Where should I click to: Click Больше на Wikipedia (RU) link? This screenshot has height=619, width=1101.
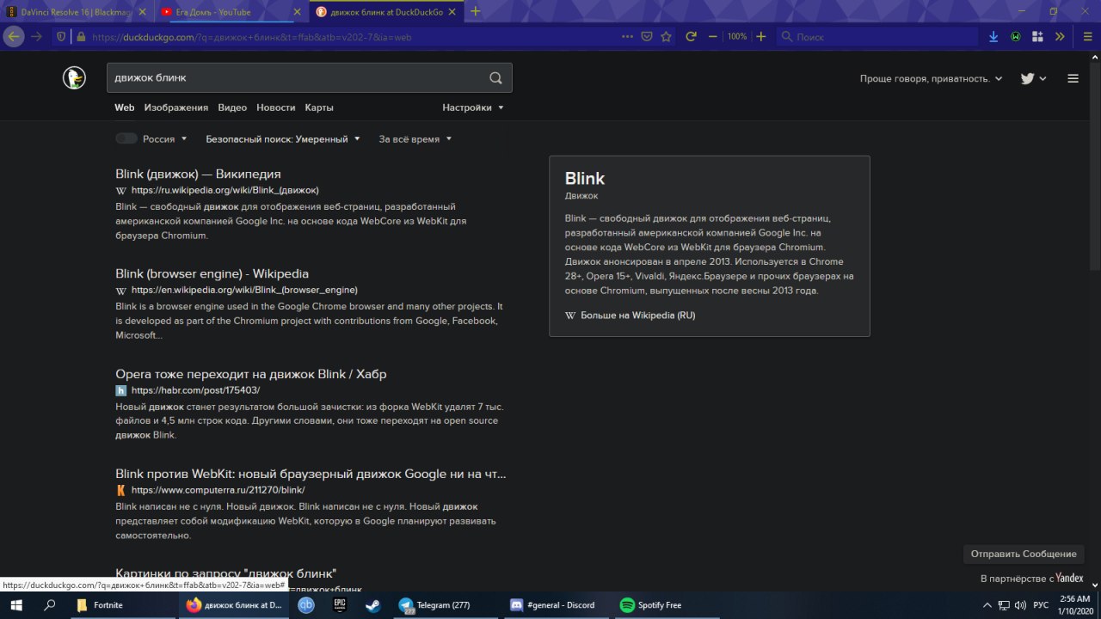pos(637,316)
